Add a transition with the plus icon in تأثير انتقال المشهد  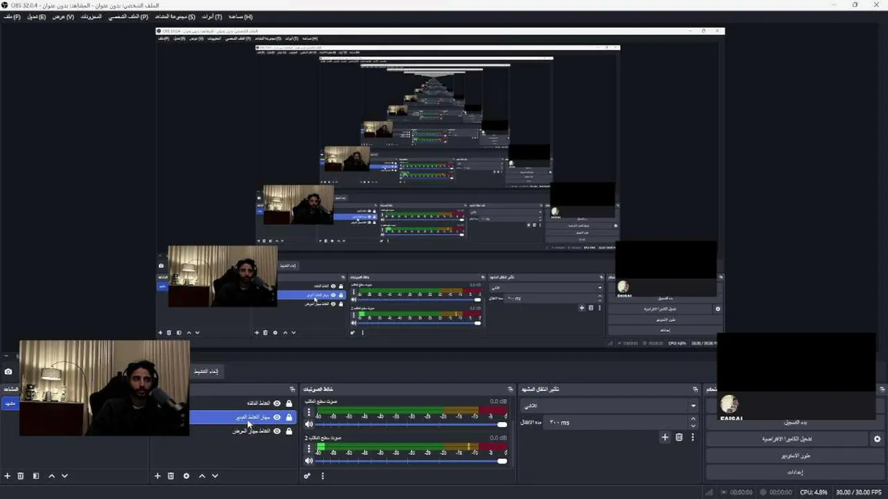point(665,437)
